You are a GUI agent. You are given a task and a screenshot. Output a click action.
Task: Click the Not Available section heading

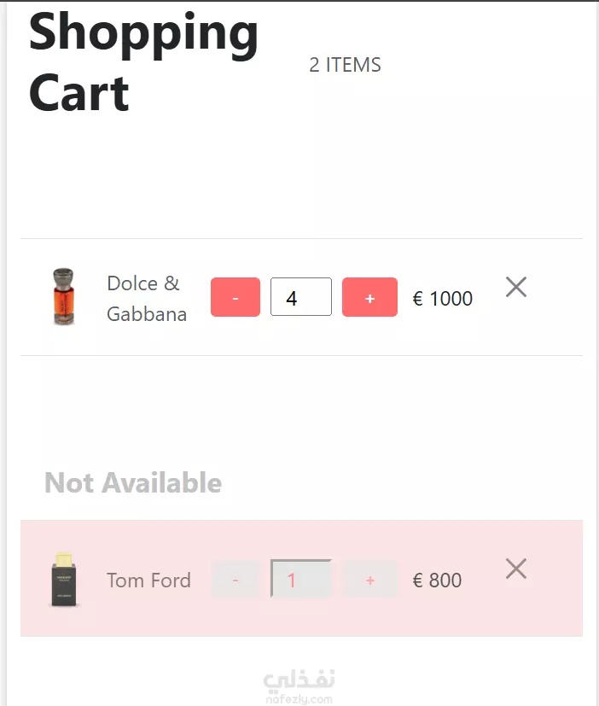pos(133,482)
